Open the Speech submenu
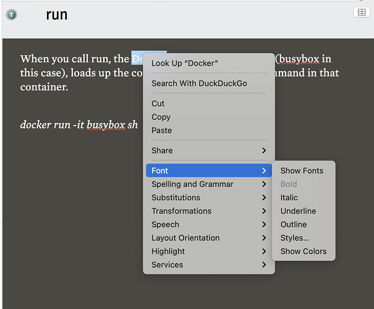Viewport: 374px width, 309px height. (x=209, y=224)
